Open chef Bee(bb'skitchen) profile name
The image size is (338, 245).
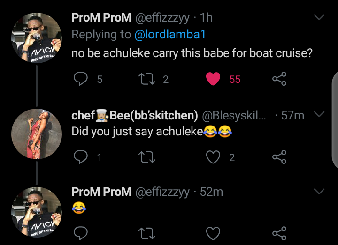click(134, 115)
